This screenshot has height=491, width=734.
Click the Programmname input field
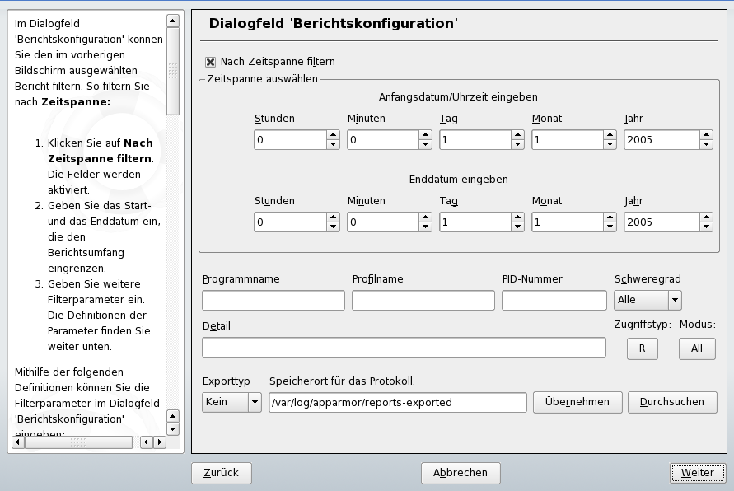[273, 300]
